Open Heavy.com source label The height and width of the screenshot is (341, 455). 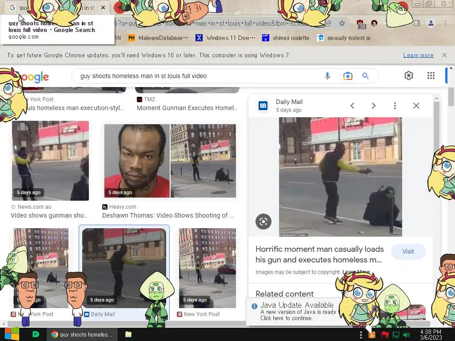[119, 207]
